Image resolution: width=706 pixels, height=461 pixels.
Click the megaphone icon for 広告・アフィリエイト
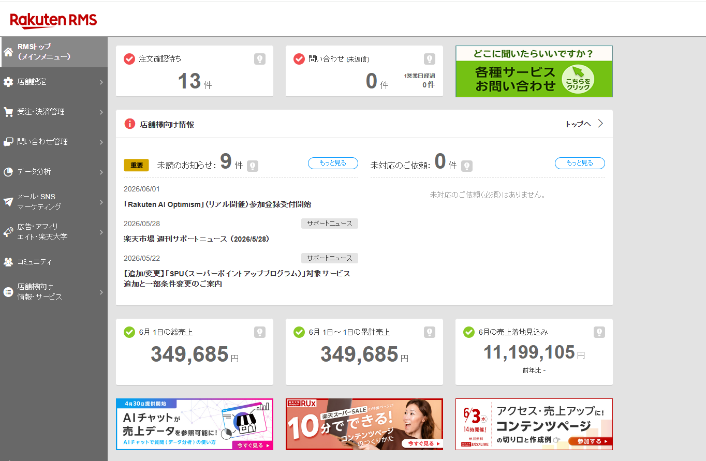[8, 232]
